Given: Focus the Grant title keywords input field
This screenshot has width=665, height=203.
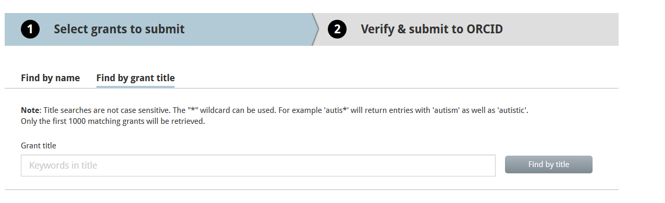Looking at the screenshot, I should pyautogui.click(x=258, y=166).
